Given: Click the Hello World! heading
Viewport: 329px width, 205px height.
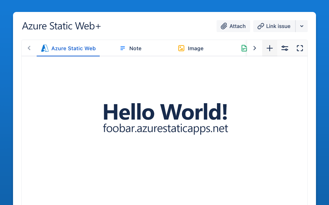Looking at the screenshot, I should (165, 112).
